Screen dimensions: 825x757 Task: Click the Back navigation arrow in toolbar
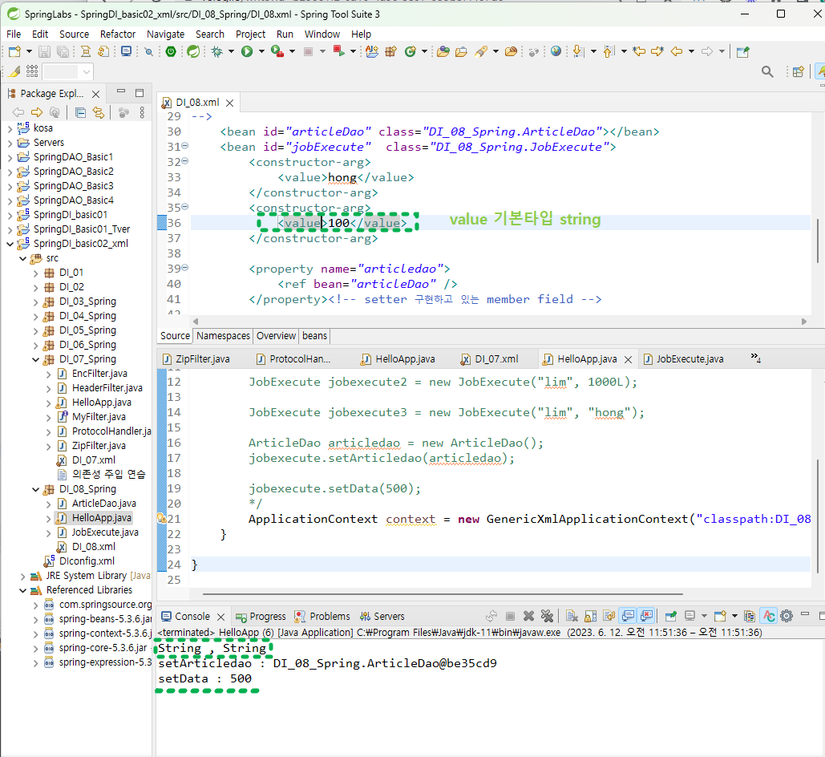coord(677,51)
